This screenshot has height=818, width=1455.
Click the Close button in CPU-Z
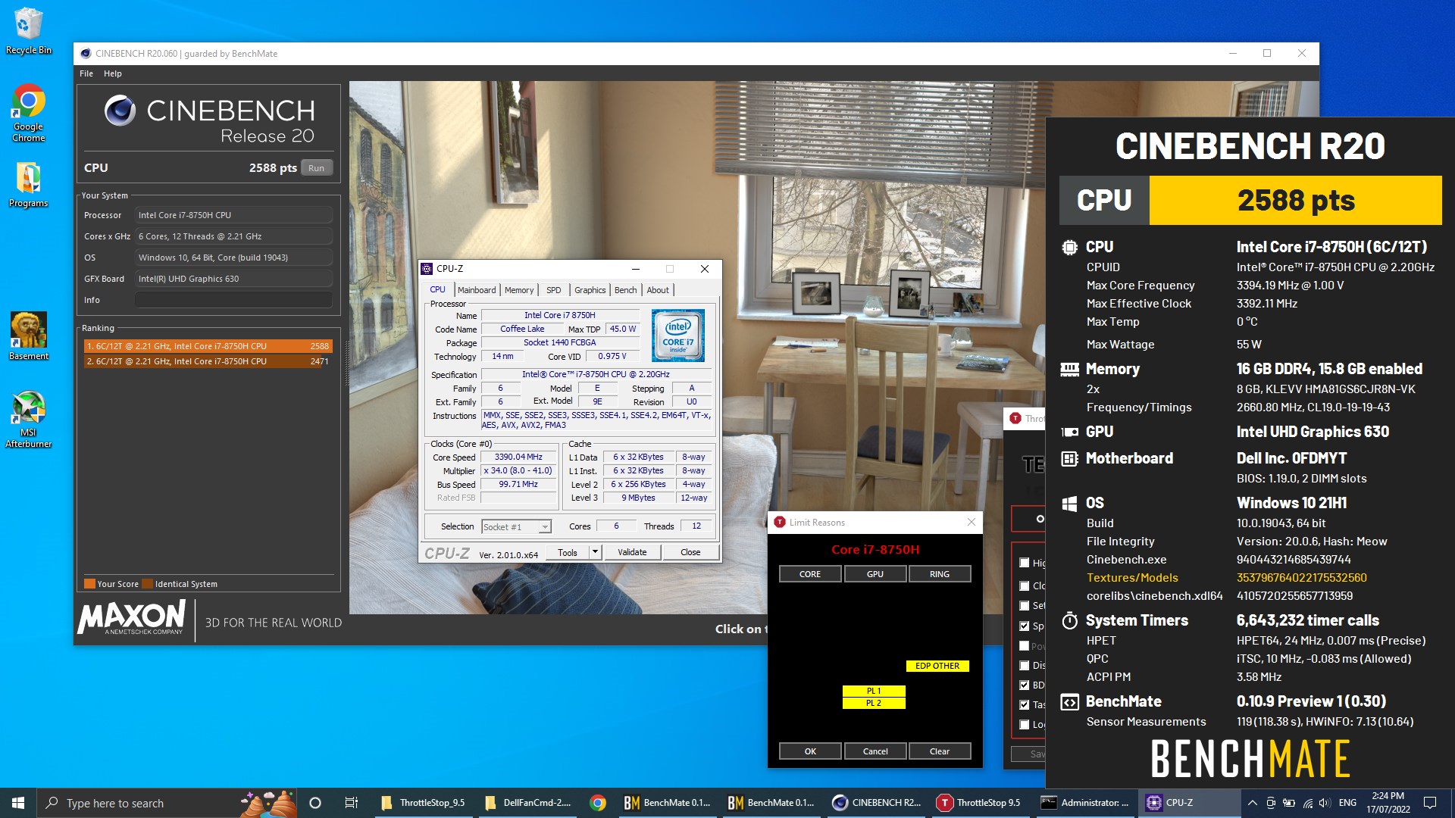tap(690, 552)
